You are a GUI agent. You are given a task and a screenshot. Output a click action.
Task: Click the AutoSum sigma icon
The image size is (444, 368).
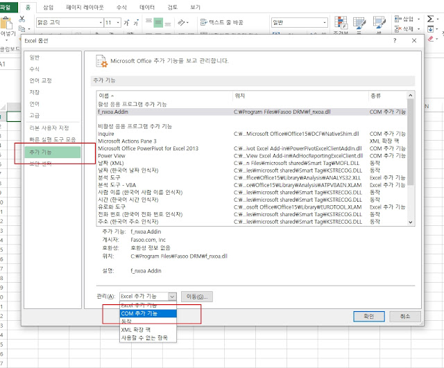point(430,19)
